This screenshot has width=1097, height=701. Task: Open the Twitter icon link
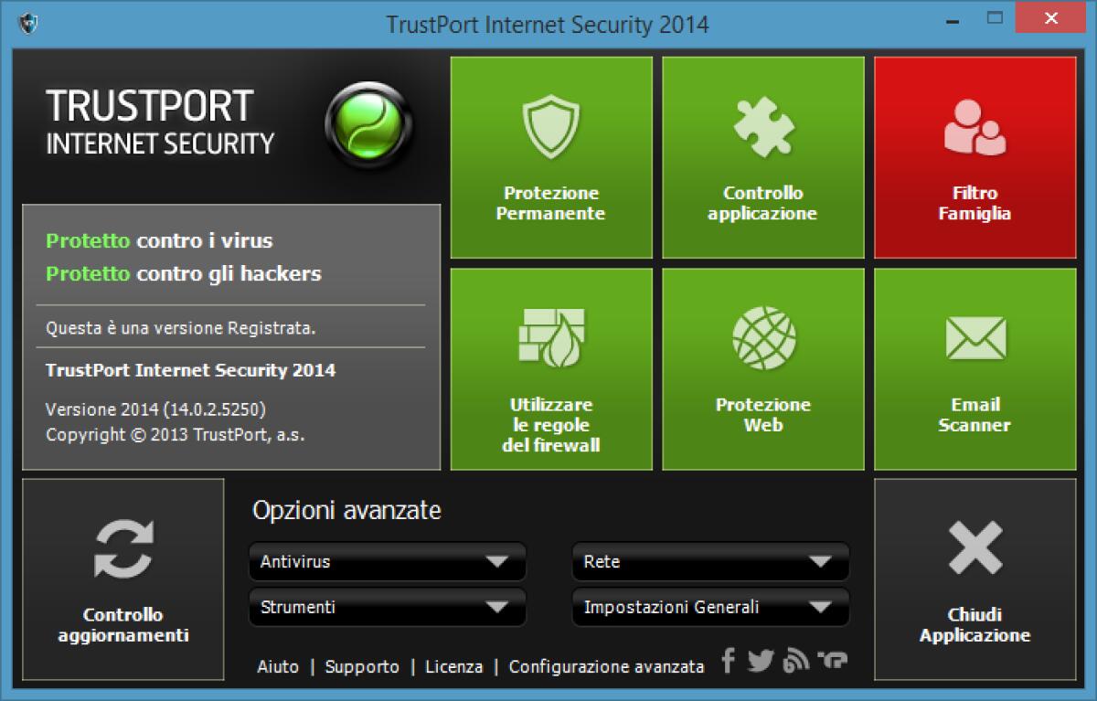(x=759, y=660)
